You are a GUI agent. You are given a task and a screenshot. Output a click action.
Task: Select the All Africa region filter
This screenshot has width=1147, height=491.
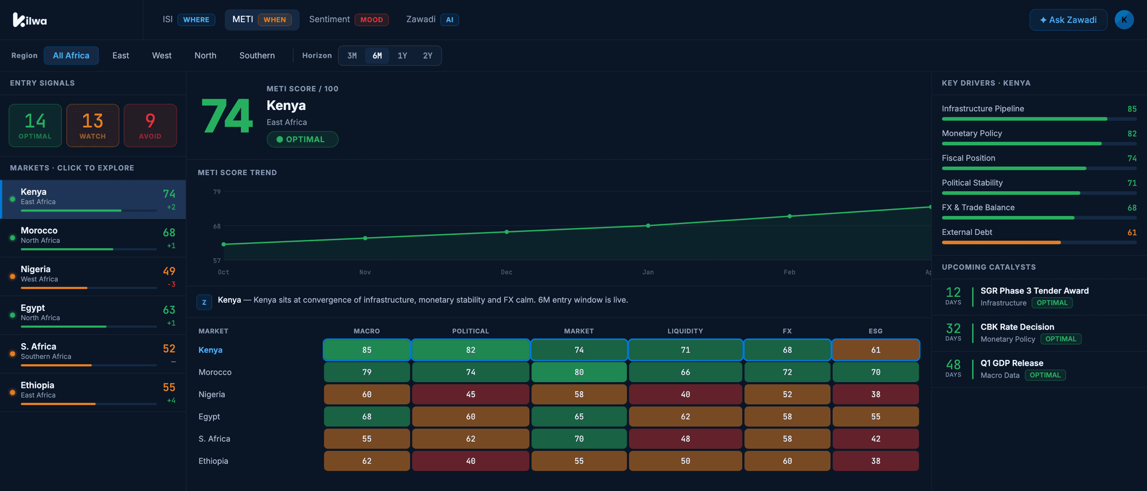(x=71, y=56)
